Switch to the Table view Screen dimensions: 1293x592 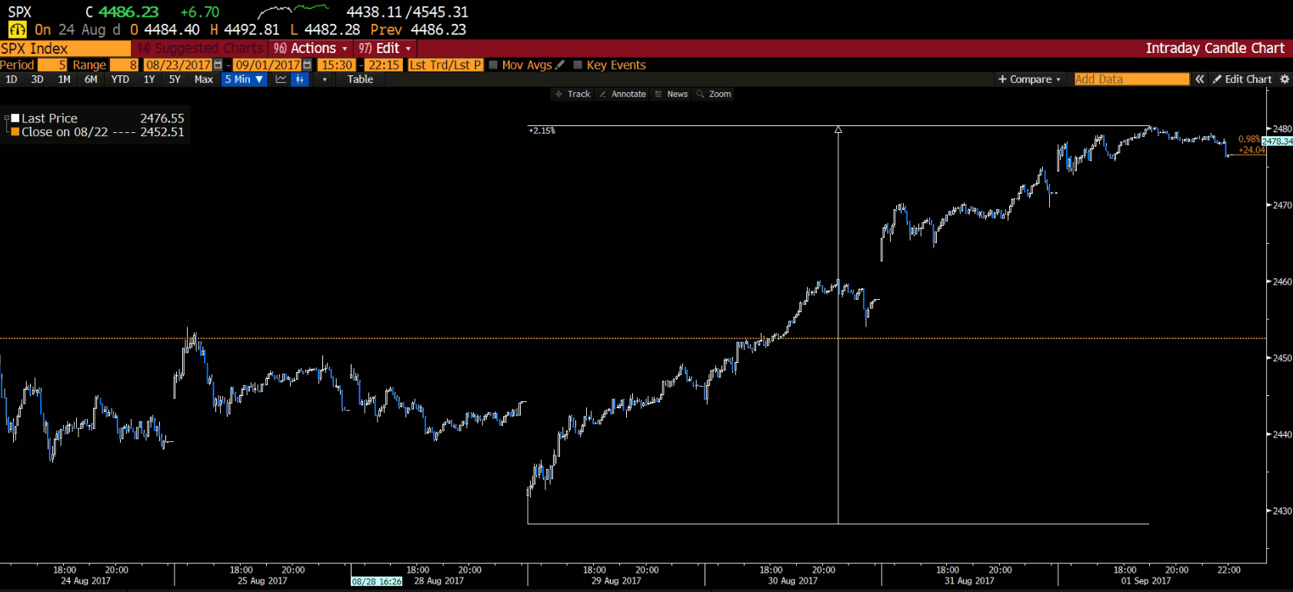[360, 79]
